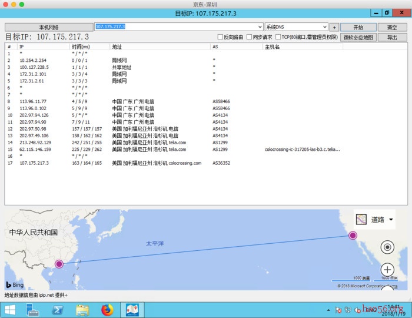
Task: Click Los Angeles colocrossing.com address cell
Action: pos(157,163)
